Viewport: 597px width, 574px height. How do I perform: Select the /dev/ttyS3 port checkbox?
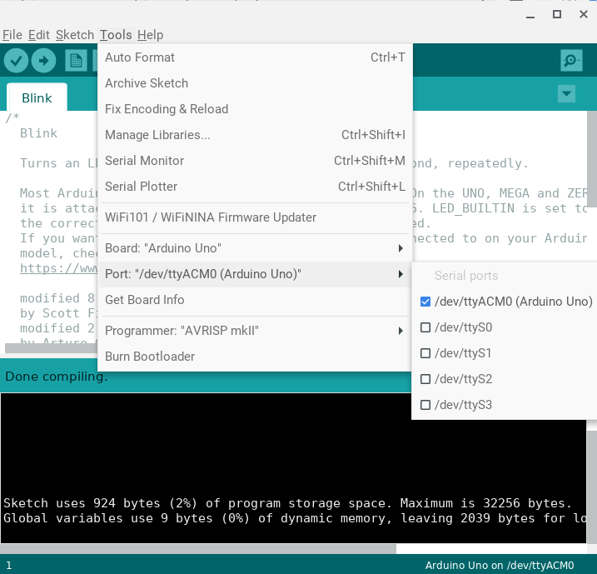pyautogui.click(x=425, y=405)
